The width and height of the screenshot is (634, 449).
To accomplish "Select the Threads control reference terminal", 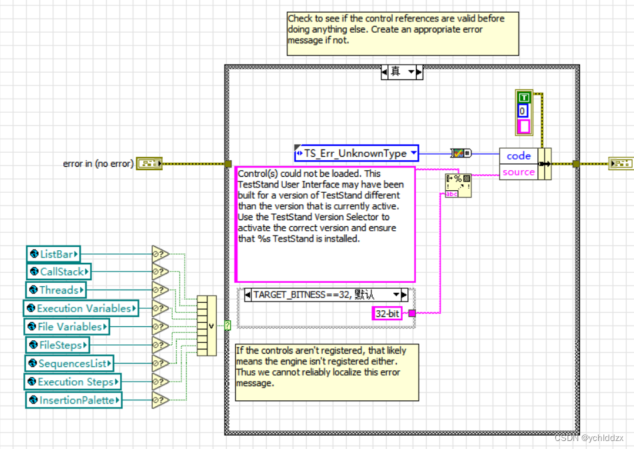I will [56, 290].
